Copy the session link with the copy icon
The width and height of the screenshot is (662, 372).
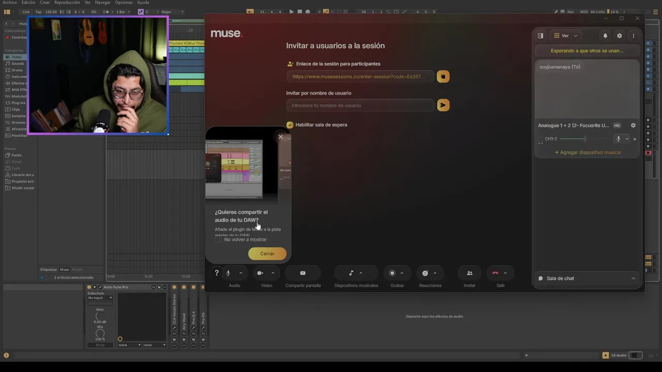point(443,76)
